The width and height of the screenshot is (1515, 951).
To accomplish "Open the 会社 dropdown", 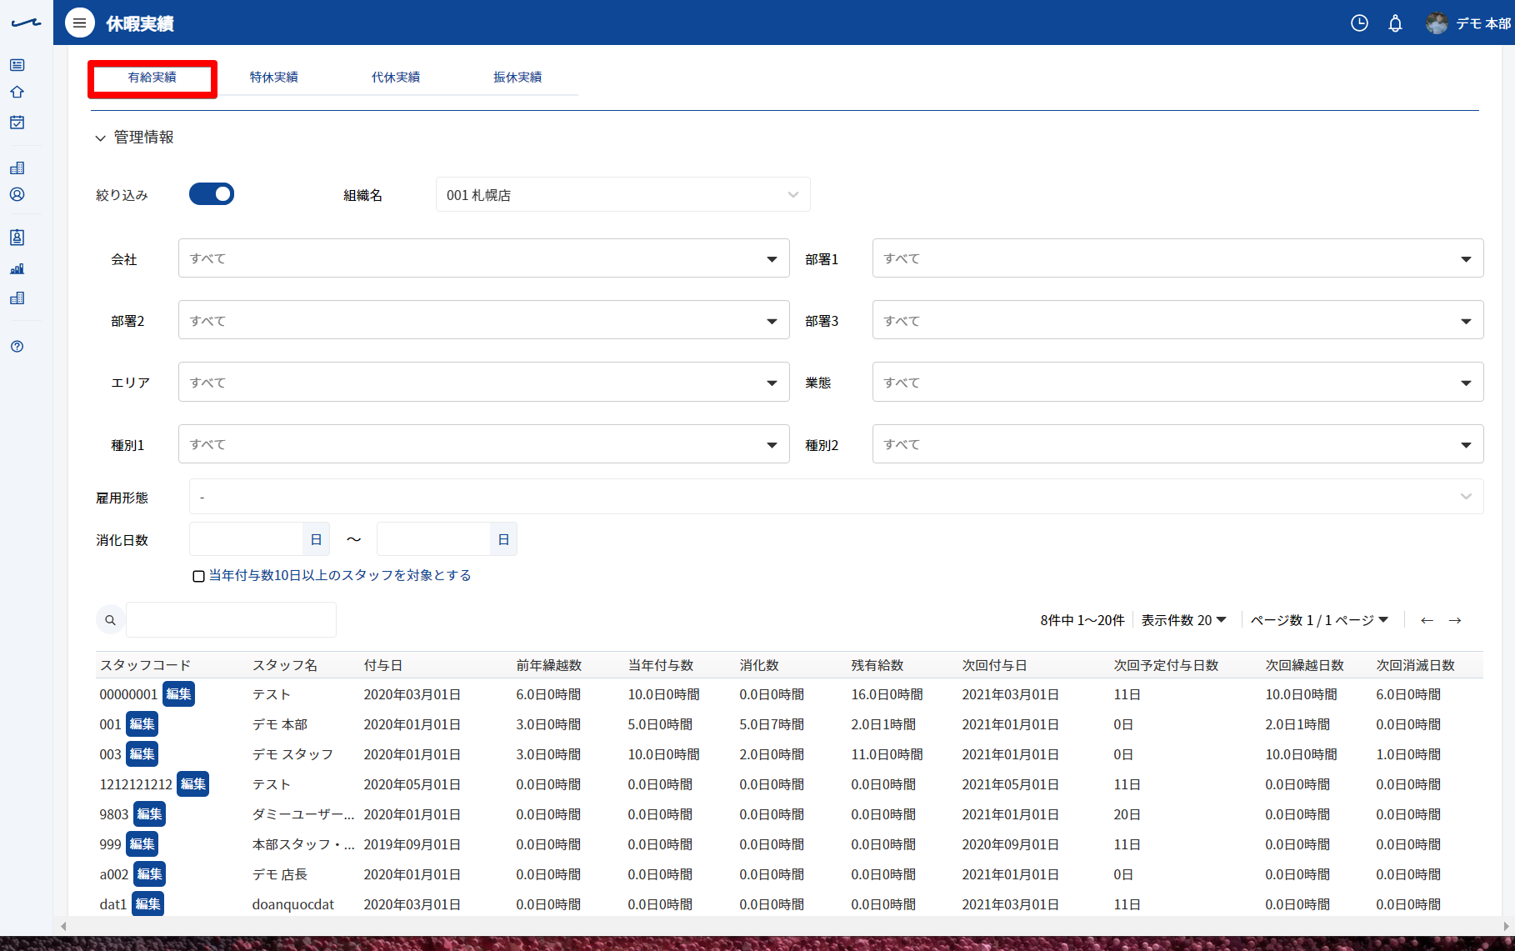I will (483, 258).
